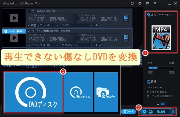Add subtitle plus icon for Title1 row
The height and width of the screenshot is (117, 180).
97,25
